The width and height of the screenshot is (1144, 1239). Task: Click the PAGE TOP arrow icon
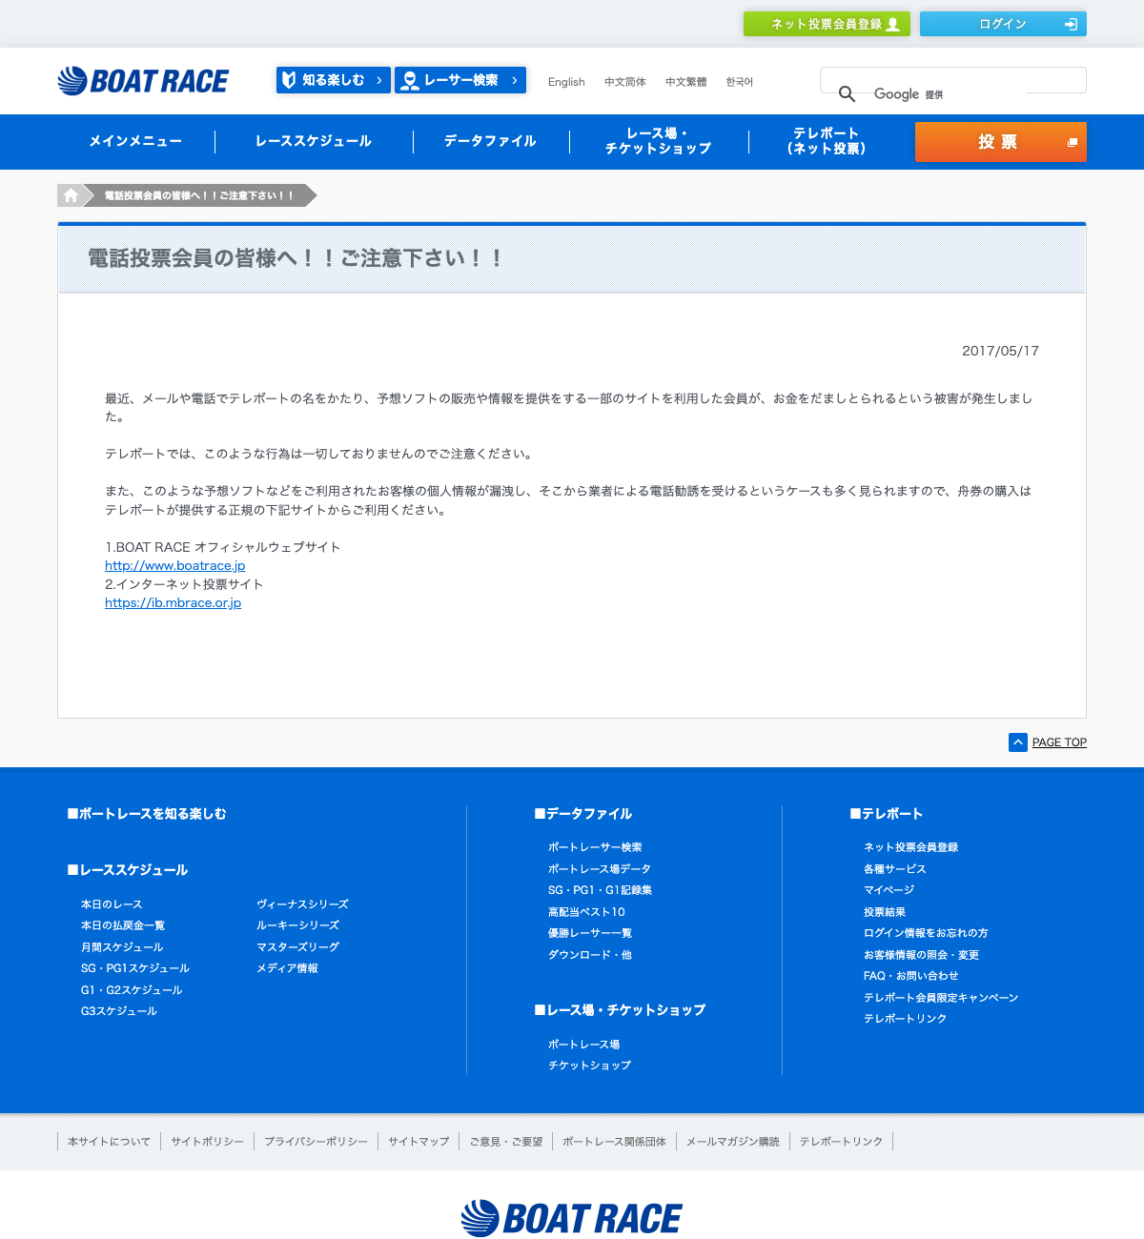pos(1018,742)
